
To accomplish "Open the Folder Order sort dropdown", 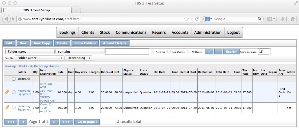I will coord(40,58).
